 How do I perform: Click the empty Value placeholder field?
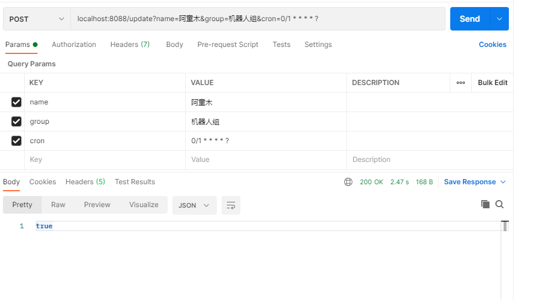pos(266,160)
